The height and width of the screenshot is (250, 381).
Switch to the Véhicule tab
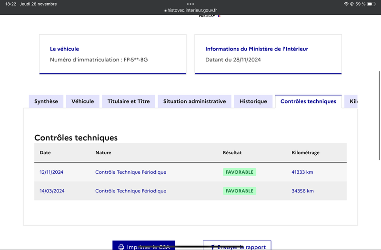(82, 101)
